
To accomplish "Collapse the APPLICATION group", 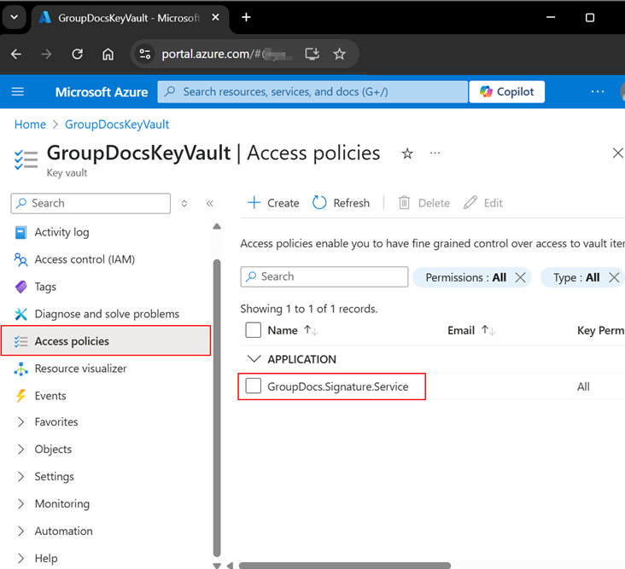I will click(x=253, y=359).
